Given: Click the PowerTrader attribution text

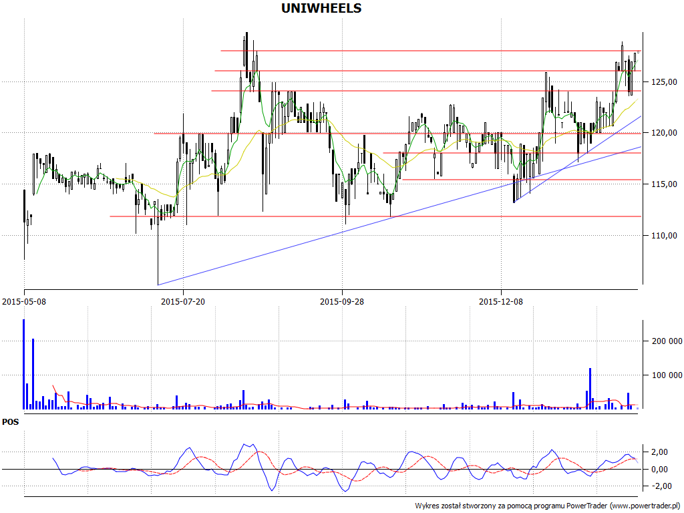Looking at the screenshot, I should [x=548, y=506].
